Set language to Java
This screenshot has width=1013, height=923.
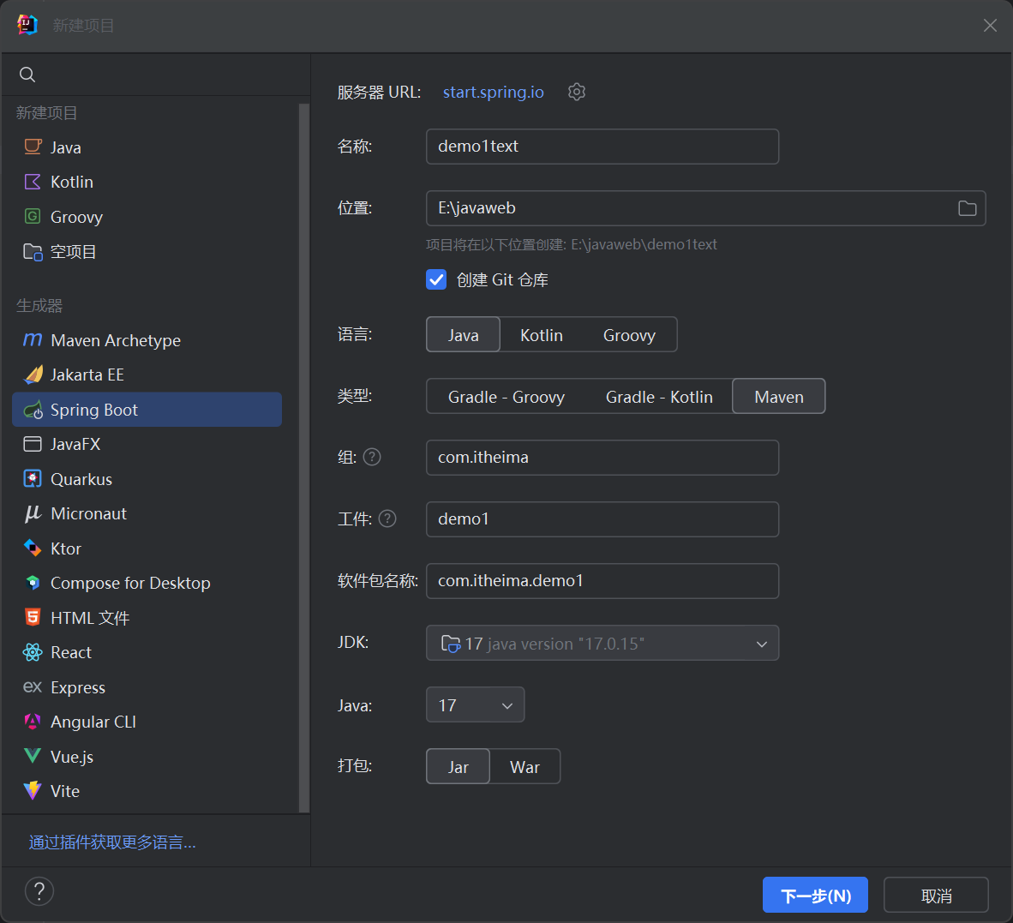pyautogui.click(x=463, y=334)
